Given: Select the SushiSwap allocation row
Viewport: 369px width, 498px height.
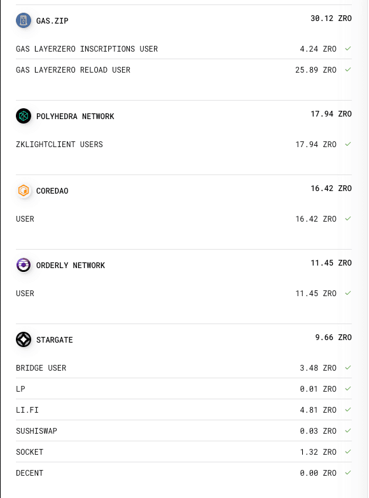Looking at the screenshot, I should click(x=184, y=430).
